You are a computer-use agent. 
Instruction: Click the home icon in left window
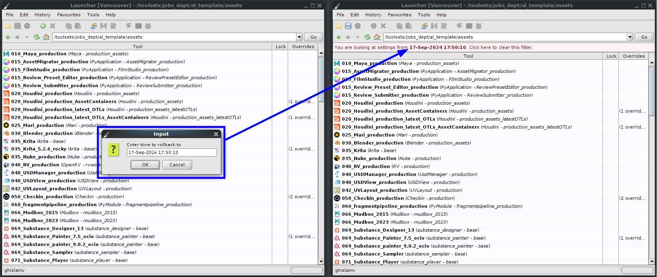pos(46,37)
